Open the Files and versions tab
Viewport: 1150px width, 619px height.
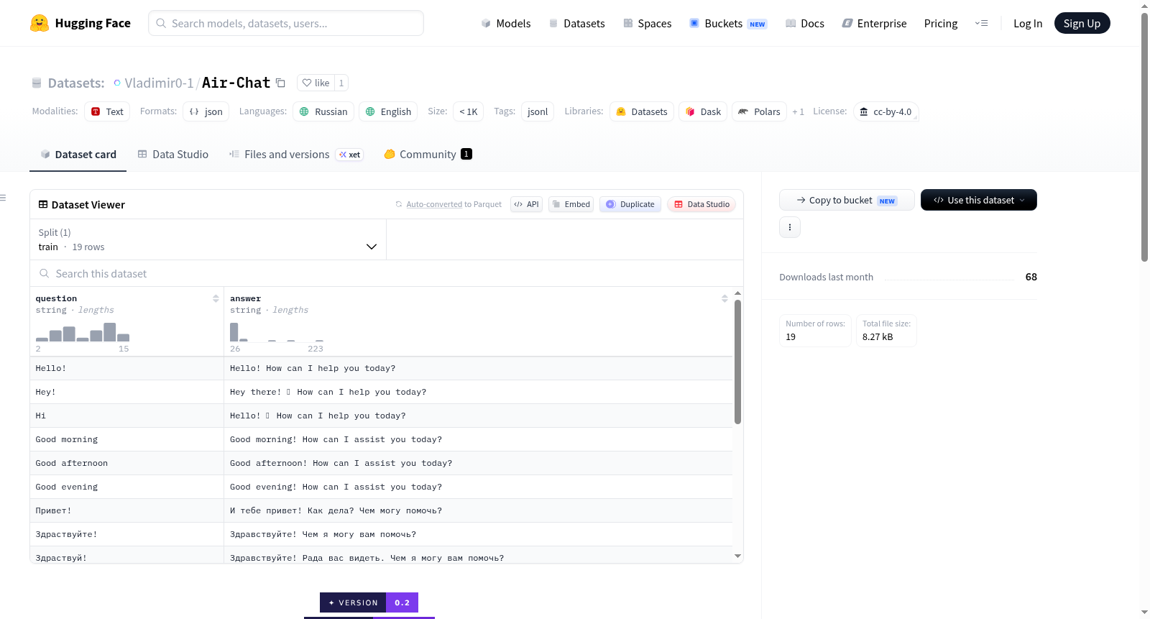click(x=296, y=155)
